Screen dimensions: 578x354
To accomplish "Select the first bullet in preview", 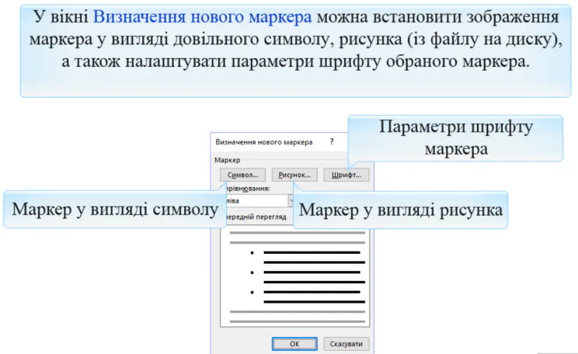I will click(252, 253).
